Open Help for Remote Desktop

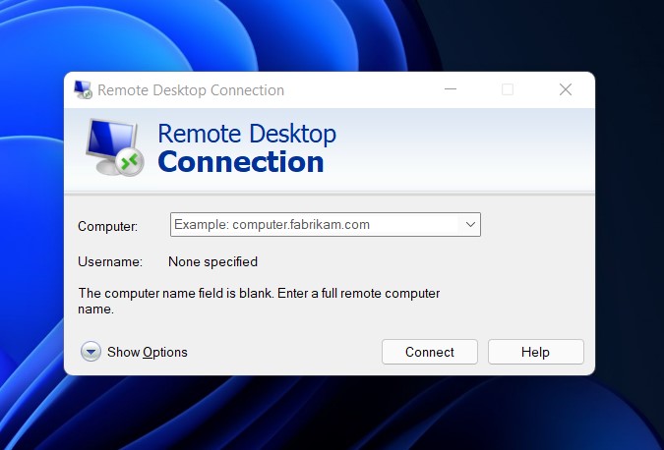pyautogui.click(x=536, y=352)
